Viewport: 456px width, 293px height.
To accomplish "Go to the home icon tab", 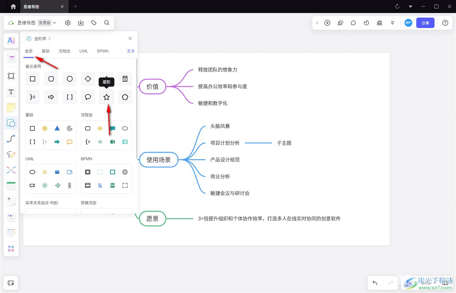I will [x=13, y=7].
